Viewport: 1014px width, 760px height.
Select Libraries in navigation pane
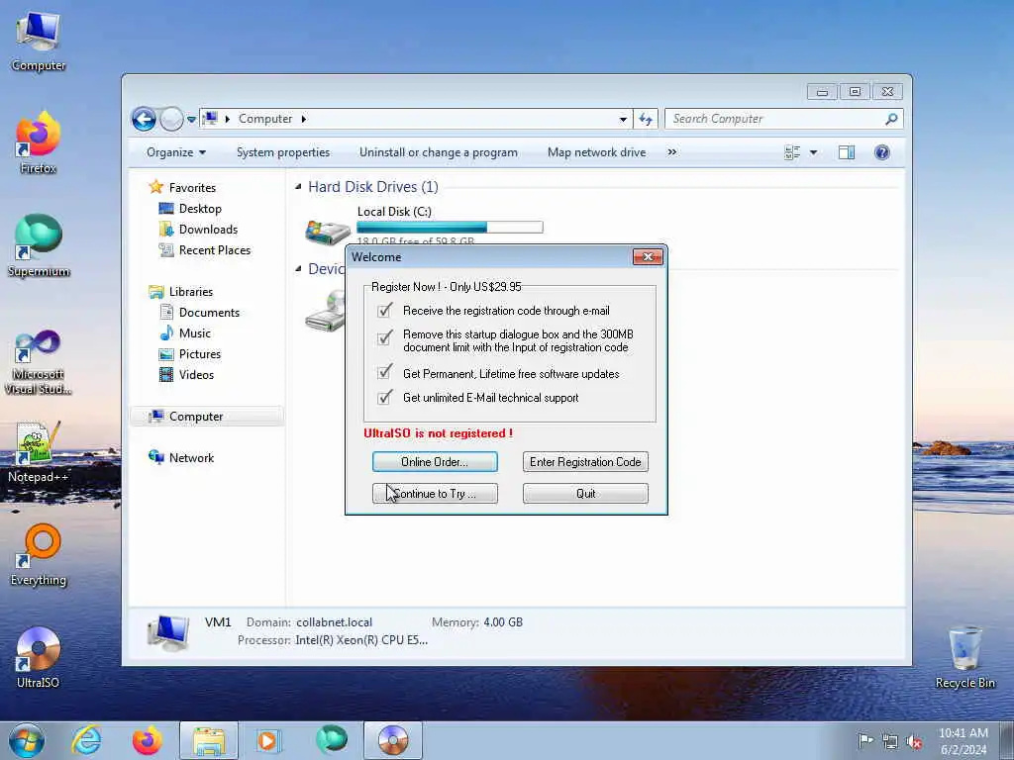pyautogui.click(x=190, y=292)
